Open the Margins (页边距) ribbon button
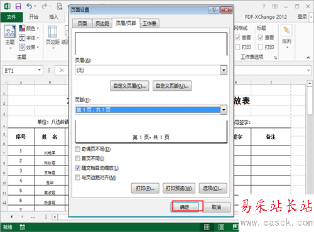314x232 pixels. (x=53, y=37)
